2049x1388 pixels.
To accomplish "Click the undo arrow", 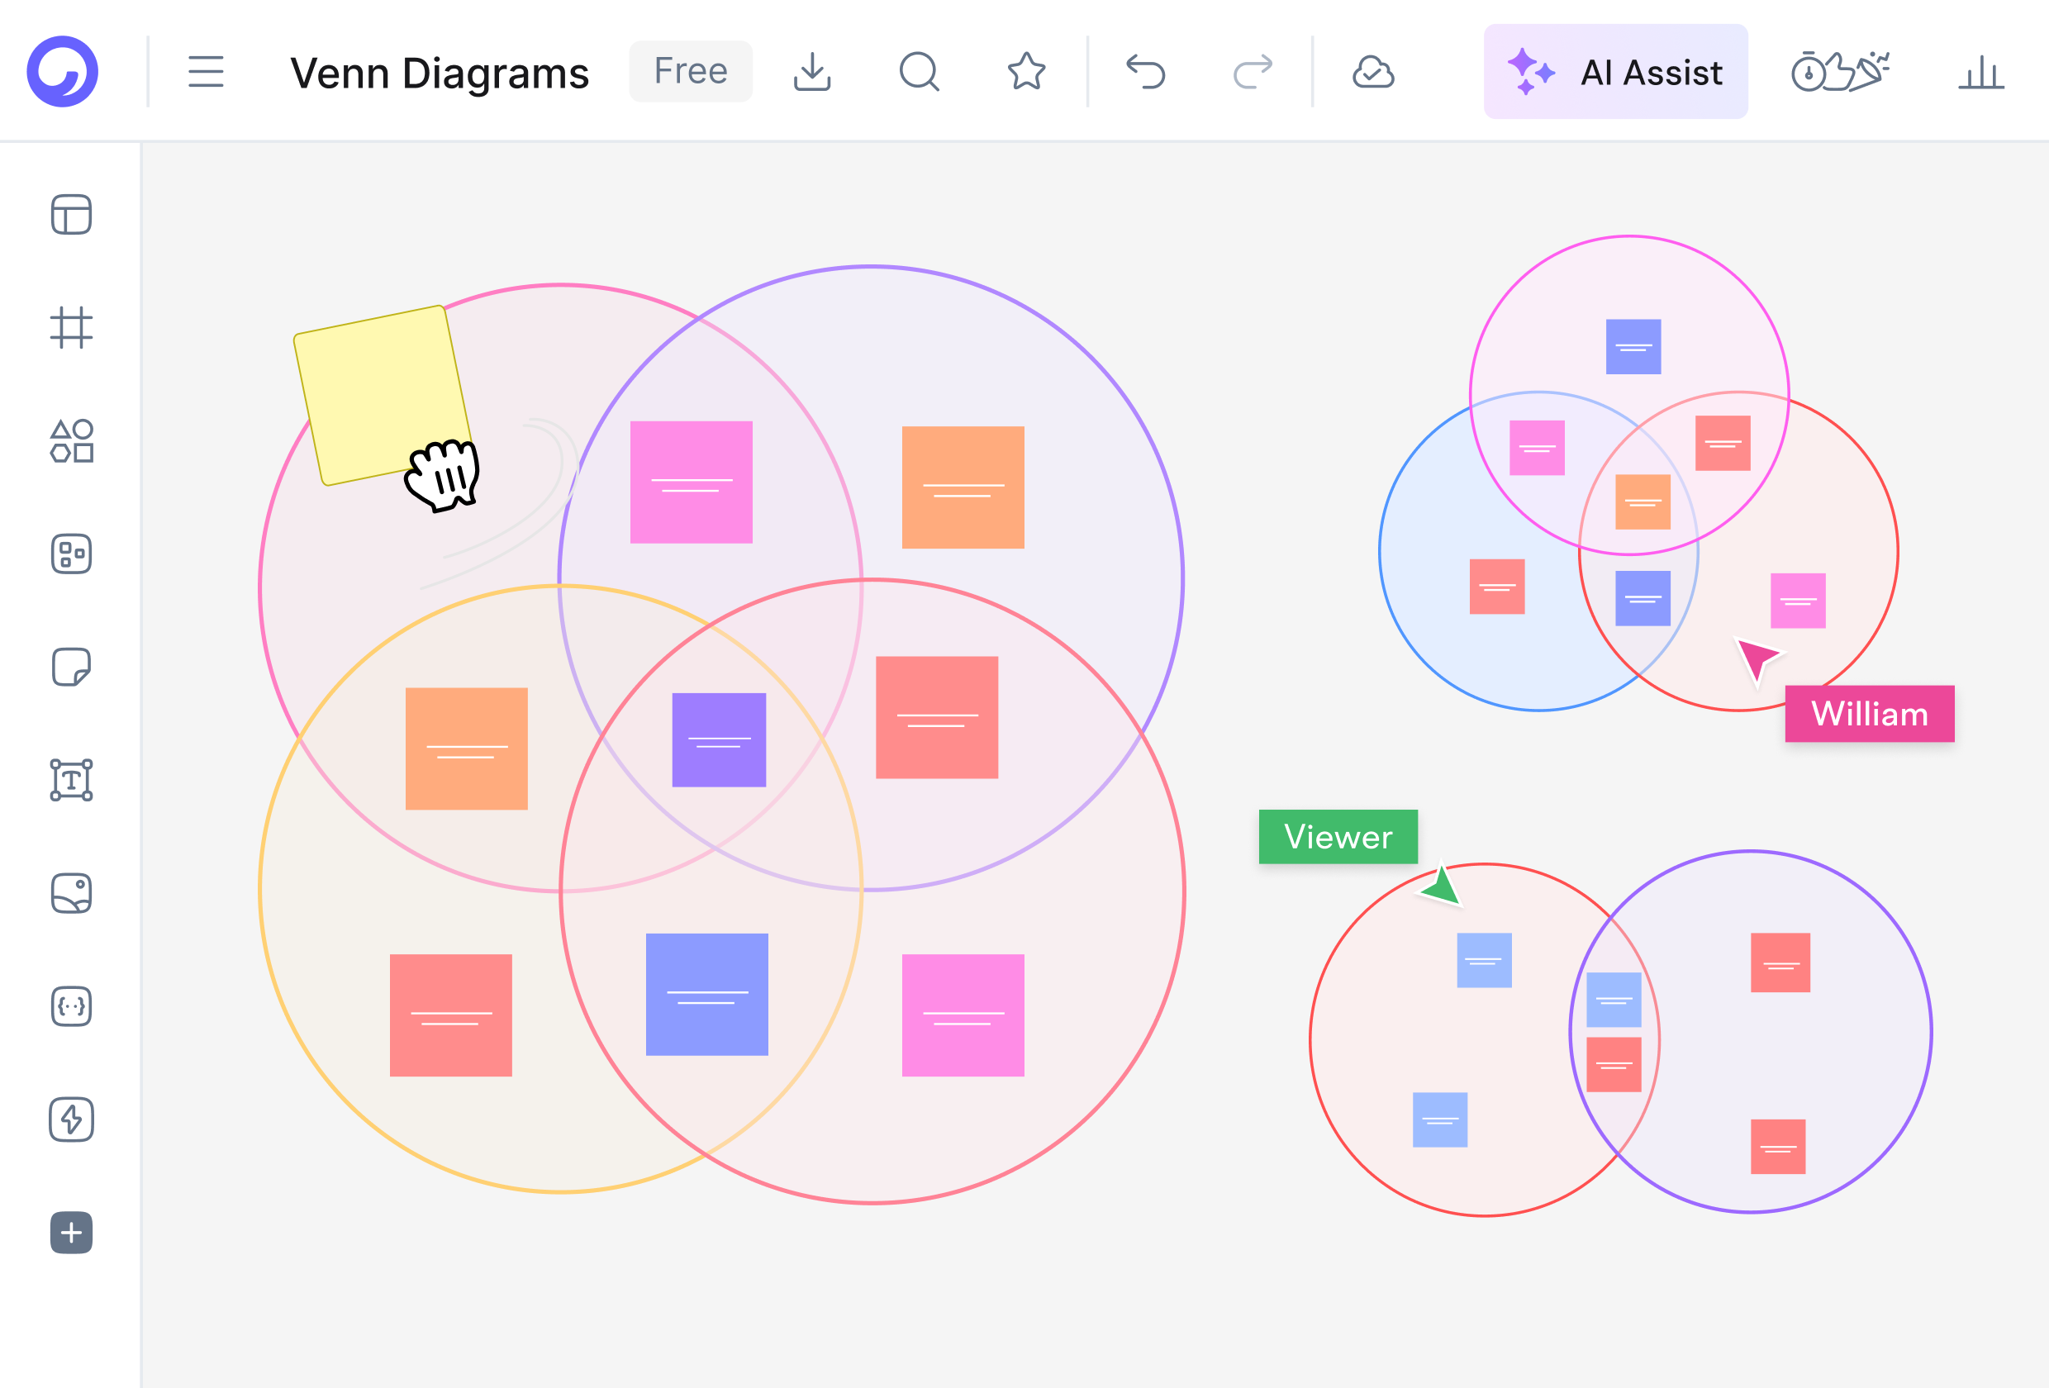I will (x=1145, y=71).
